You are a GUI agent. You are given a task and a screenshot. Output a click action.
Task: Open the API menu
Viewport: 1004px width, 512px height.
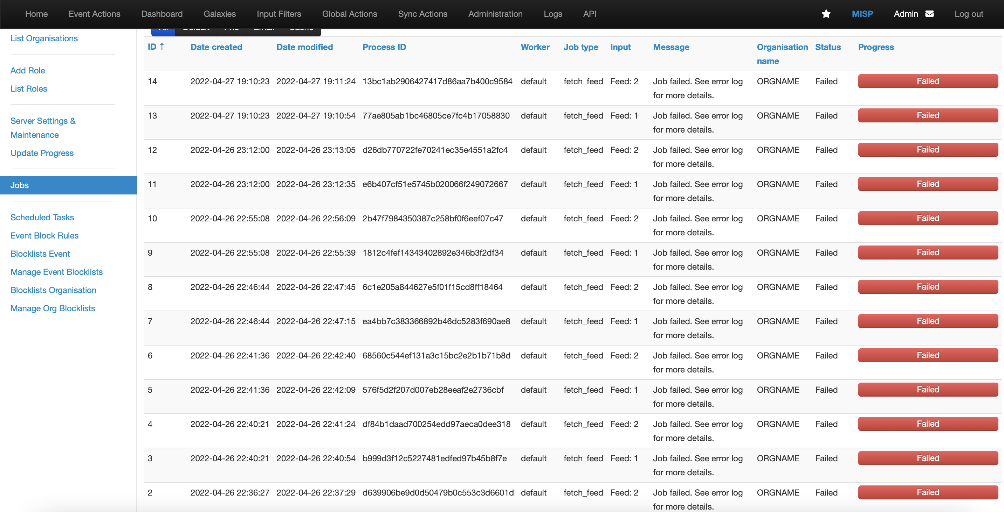(x=589, y=14)
